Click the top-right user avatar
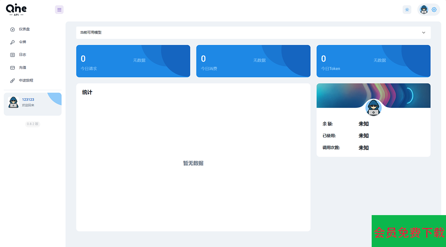 424,10
